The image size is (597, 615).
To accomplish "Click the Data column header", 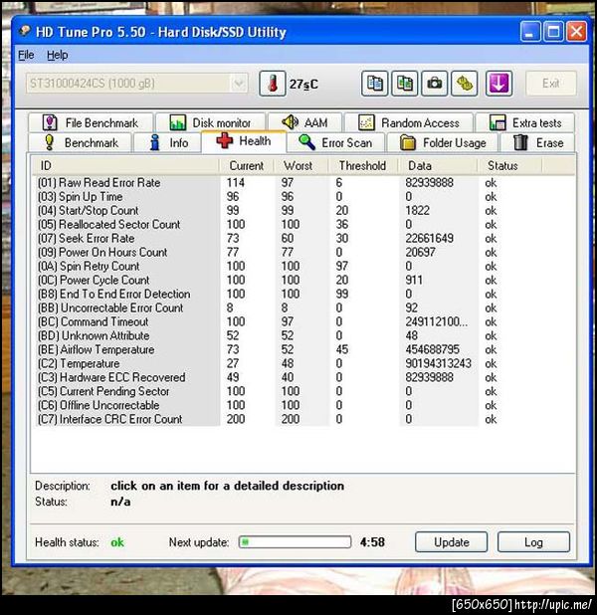I will coord(438,165).
